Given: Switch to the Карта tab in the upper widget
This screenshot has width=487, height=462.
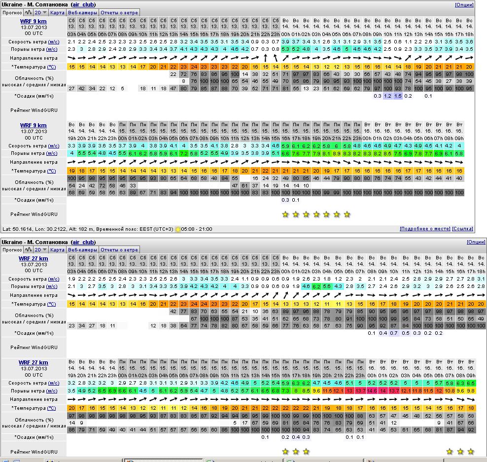Looking at the screenshot, I should [x=58, y=12].
